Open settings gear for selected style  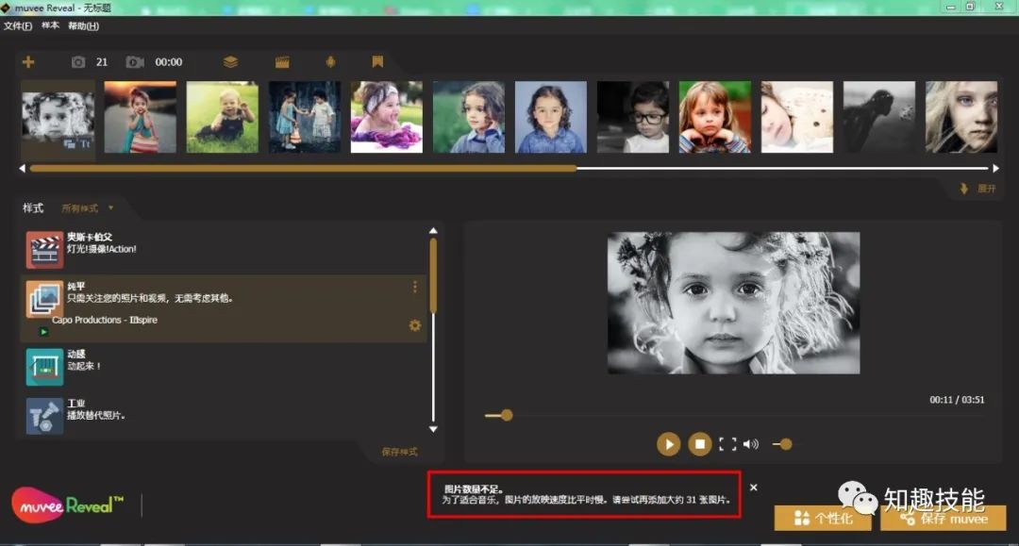(414, 325)
